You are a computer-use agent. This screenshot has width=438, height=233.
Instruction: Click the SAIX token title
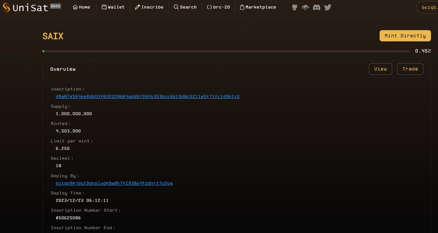click(53, 36)
